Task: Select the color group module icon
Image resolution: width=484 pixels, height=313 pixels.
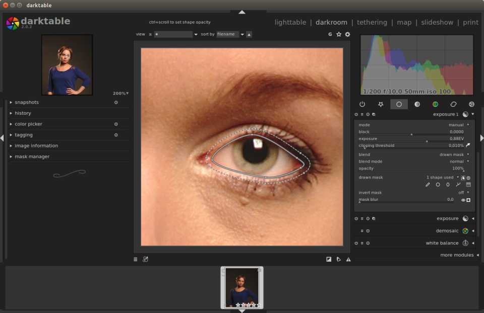Action: pyautogui.click(x=435, y=104)
